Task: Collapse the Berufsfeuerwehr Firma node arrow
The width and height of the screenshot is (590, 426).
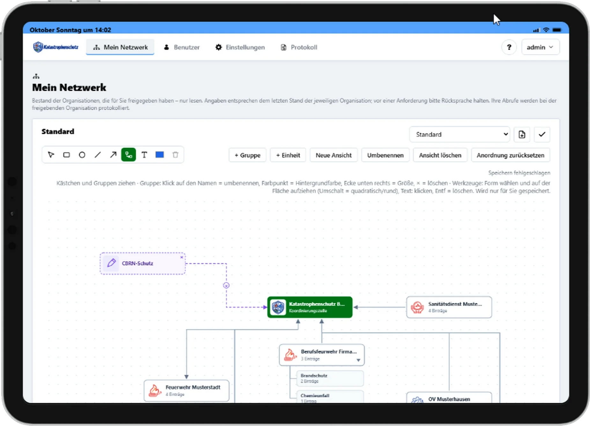Action: tap(358, 360)
